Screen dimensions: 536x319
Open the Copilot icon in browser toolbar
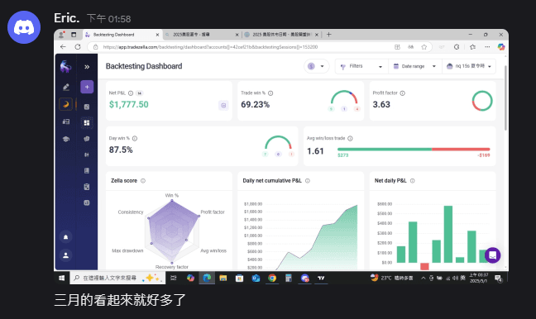point(501,47)
